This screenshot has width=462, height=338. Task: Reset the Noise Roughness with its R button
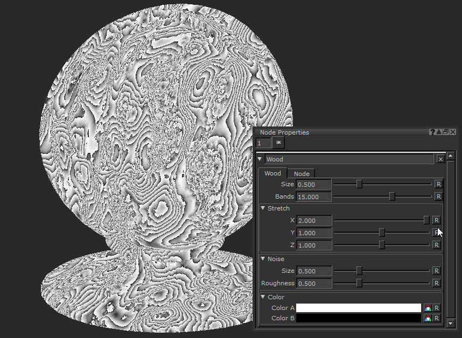pos(438,283)
